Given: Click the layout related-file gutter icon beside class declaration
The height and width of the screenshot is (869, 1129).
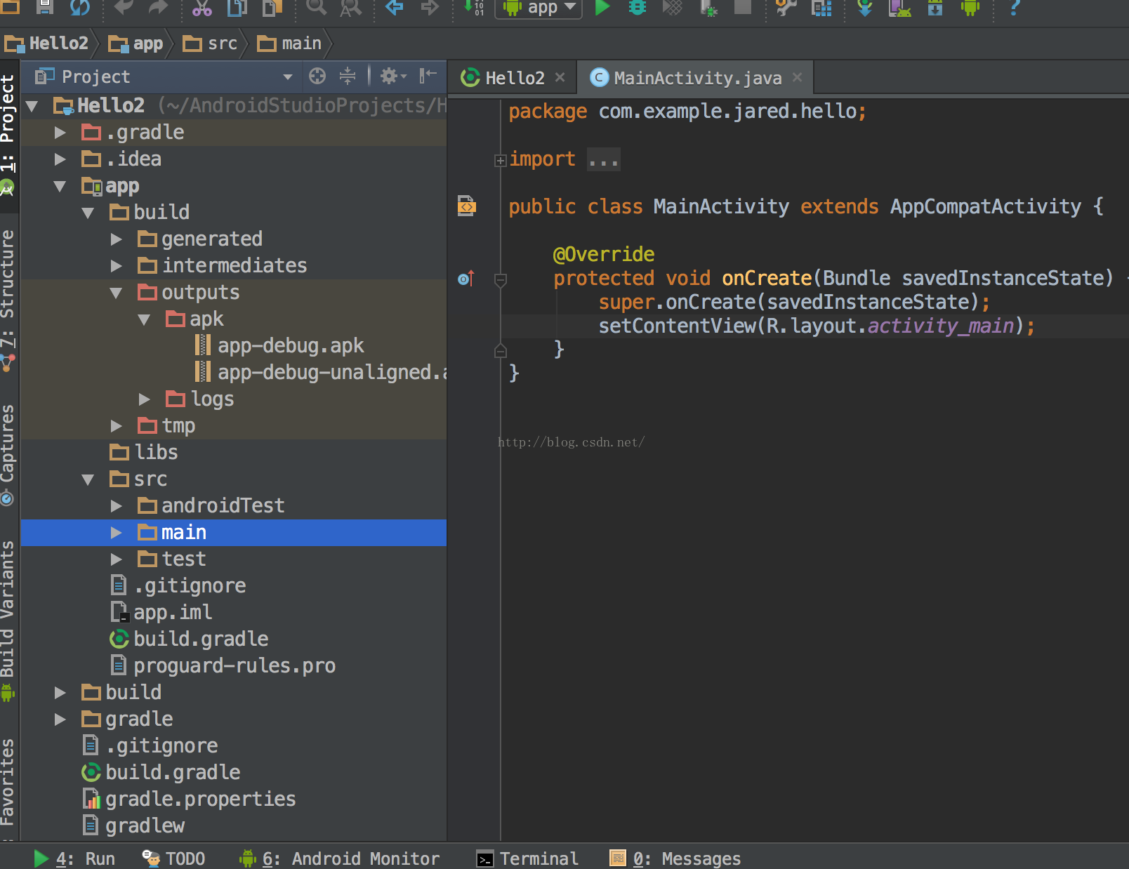Looking at the screenshot, I should pos(467,206).
